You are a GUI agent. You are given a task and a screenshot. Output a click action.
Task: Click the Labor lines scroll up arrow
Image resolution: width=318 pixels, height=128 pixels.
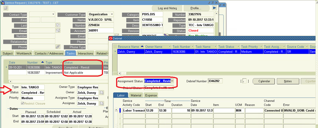coord(116,110)
